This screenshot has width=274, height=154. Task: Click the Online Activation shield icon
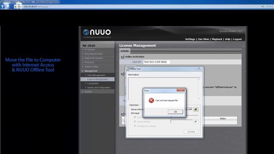click(123, 57)
